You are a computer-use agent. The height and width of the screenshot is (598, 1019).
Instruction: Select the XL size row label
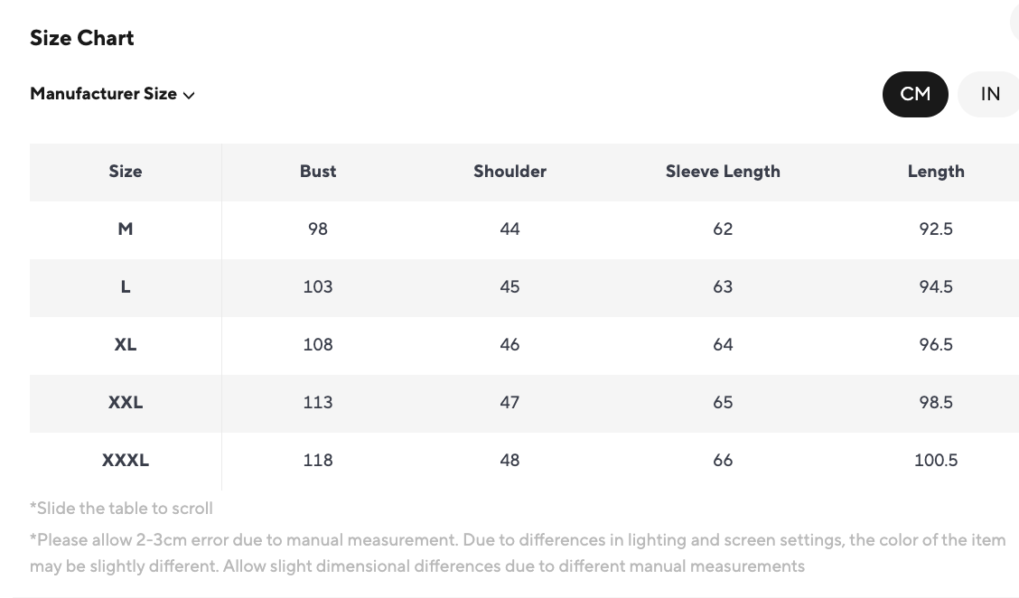(x=126, y=345)
